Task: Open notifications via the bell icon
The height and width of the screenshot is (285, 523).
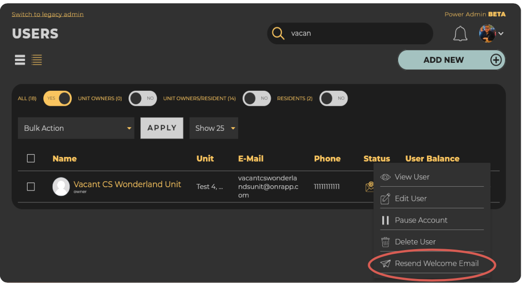Action: 460,34
